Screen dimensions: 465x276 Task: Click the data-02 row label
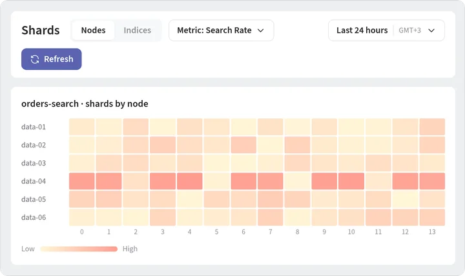click(x=34, y=145)
